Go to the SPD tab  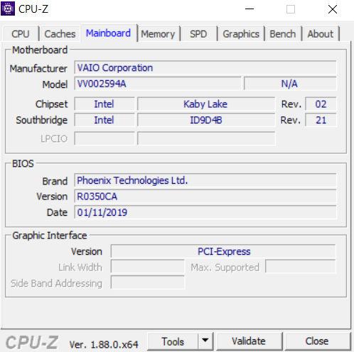click(198, 34)
